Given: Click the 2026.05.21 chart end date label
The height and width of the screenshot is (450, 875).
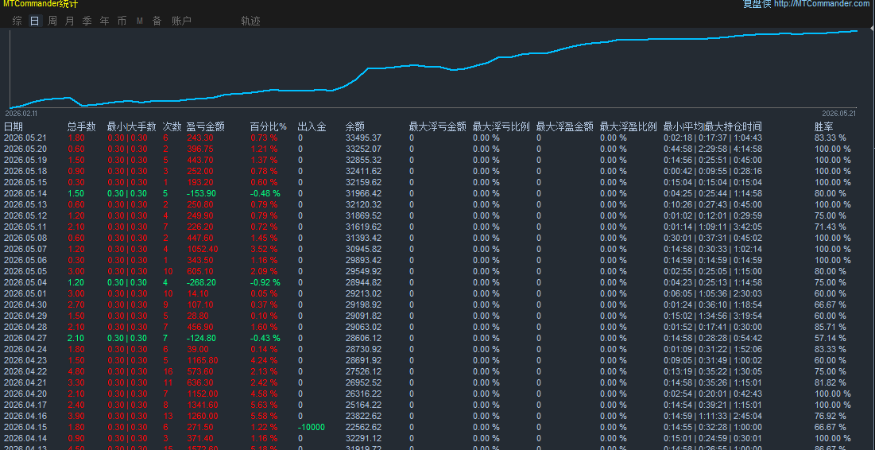Looking at the screenshot, I should point(838,114).
